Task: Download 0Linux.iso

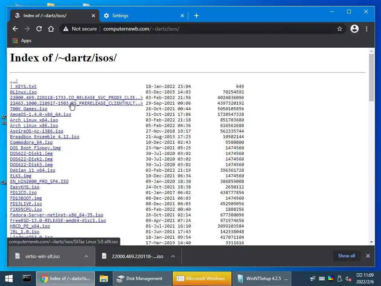Action: tap(23, 92)
